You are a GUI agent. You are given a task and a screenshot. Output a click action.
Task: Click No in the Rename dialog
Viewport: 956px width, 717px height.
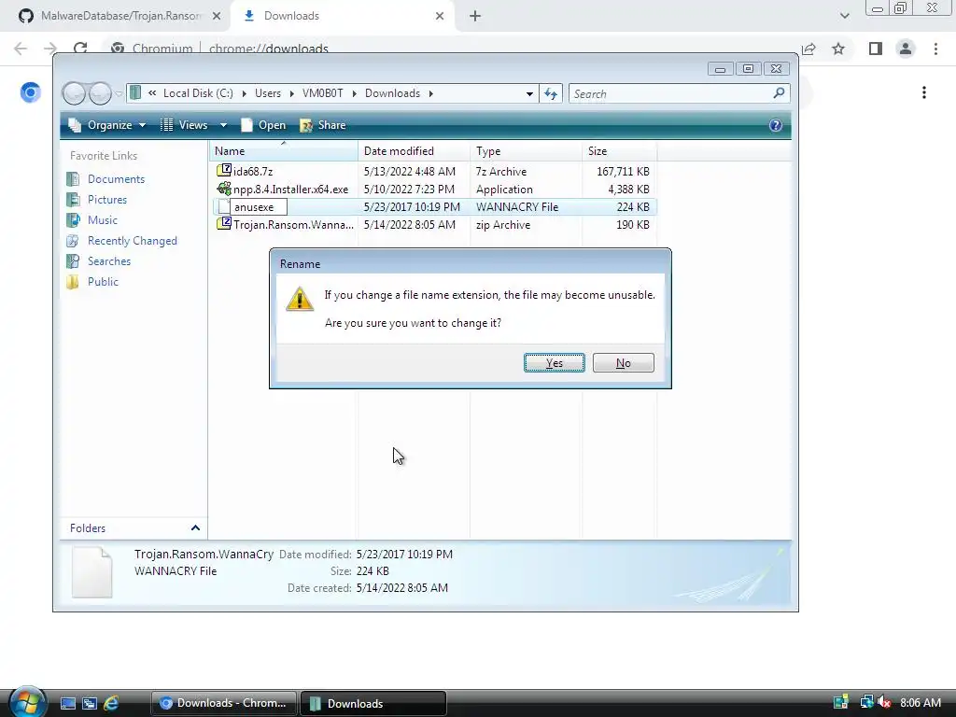(623, 363)
